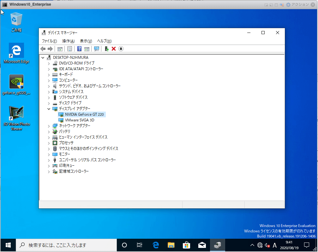
Task: Launch Edge from the taskbar
Action: [156, 245]
